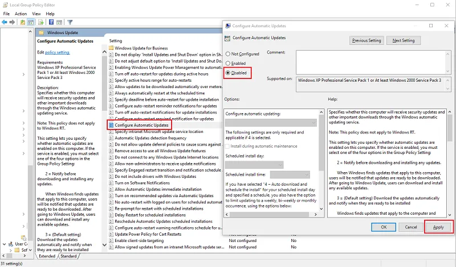Click icon of Re-prompt for restart row
456x267 pixels.
pos(111,208)
